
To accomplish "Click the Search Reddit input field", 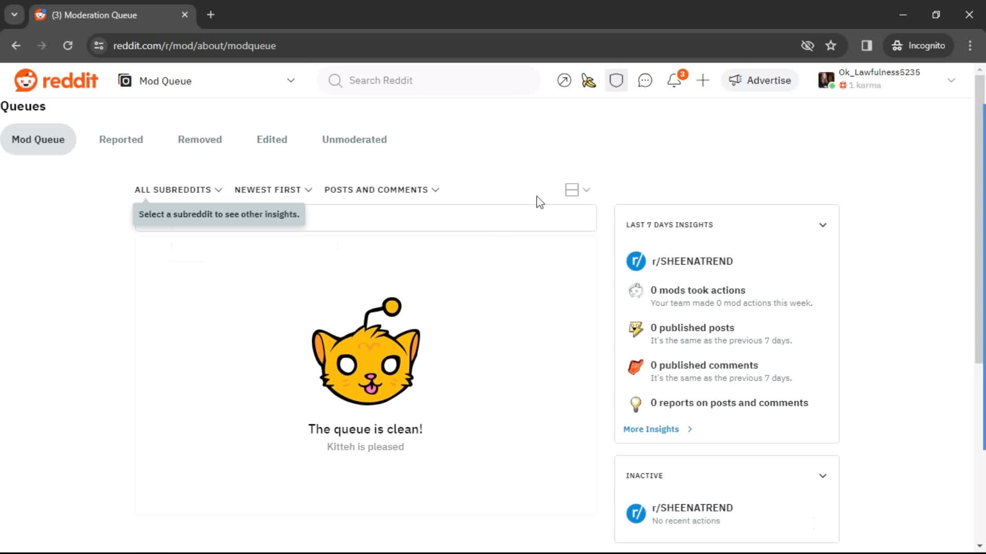I will coord(429,80).
